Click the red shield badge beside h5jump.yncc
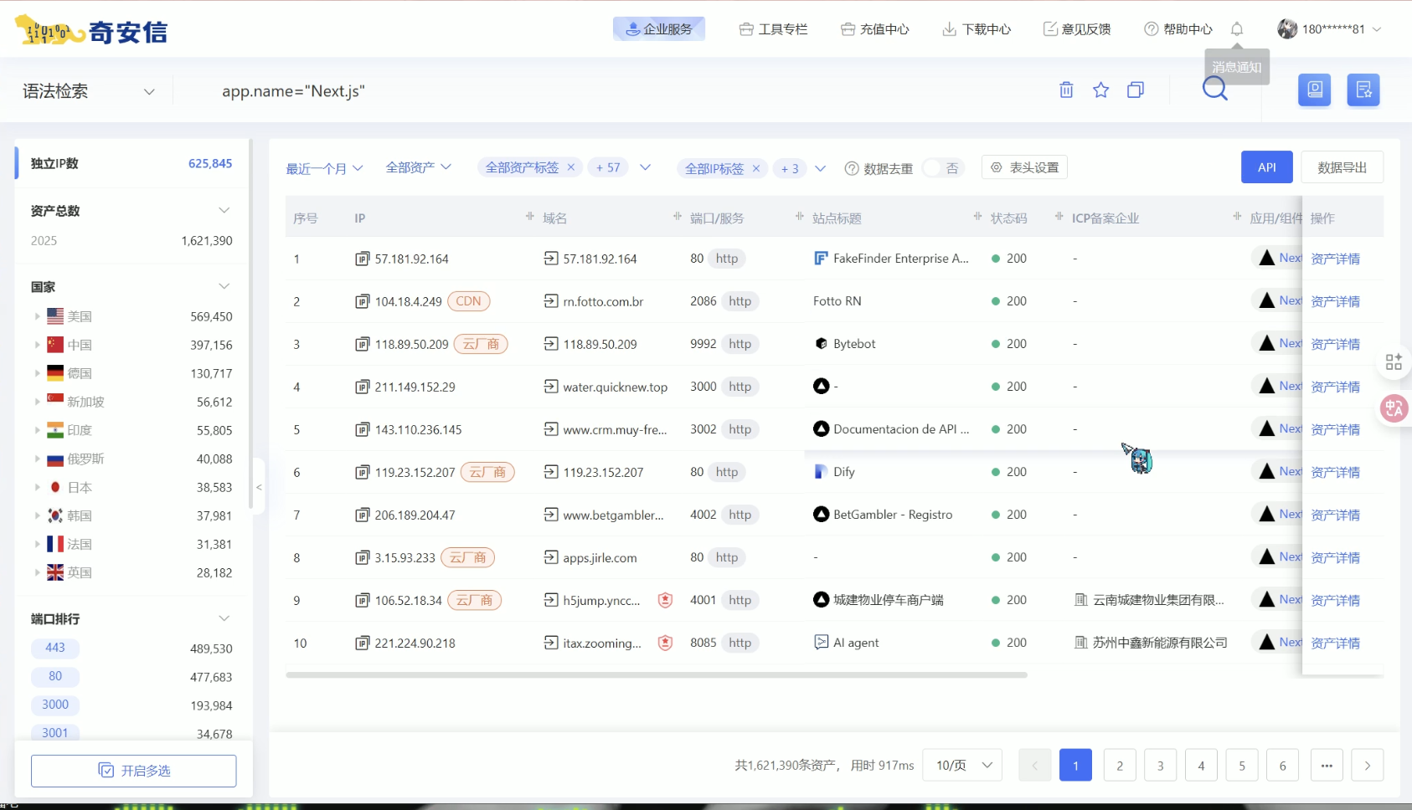Image resolution: width=1412 pixels, height=810 pixels. [665, 600]
